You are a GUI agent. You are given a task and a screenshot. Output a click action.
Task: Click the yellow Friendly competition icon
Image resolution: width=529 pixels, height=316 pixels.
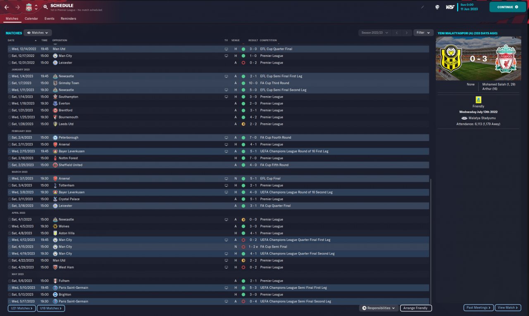click(x=478, y=100)
